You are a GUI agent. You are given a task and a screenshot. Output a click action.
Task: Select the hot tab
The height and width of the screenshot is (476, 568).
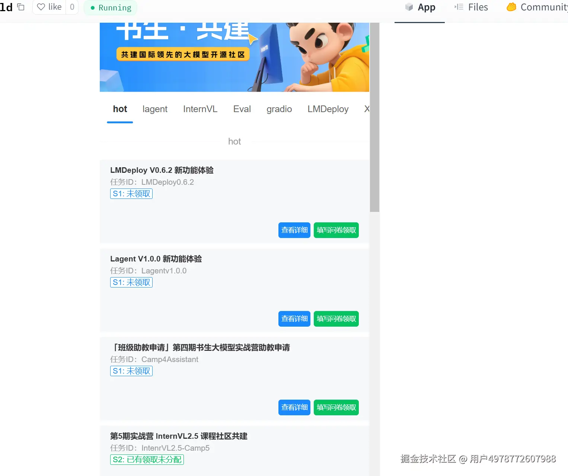[x=120, y=109]
